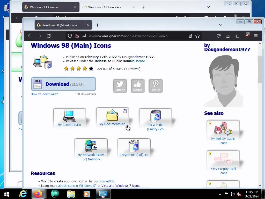The height and width of the screenshot is (199, 265).
Task: Click the Pin it button
Action: [156, 86]
